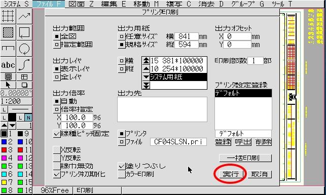Open the 消去 D menu
The height and width of the screenshot is (195, 326).
[x=211, y=4]
